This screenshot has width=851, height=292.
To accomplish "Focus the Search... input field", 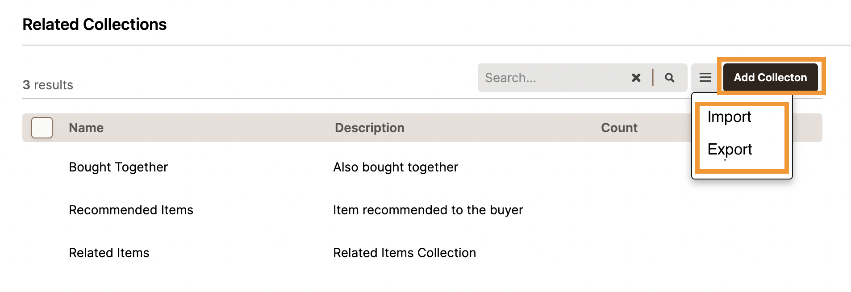I will pyautogui.click(x=554, y=78).
